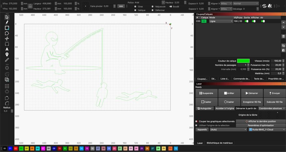Image resolution: width=286 pixels, height=152 pixels.
Task: Click the Vitesse (mm/s) stepper arrows
Action: [283, 61]
